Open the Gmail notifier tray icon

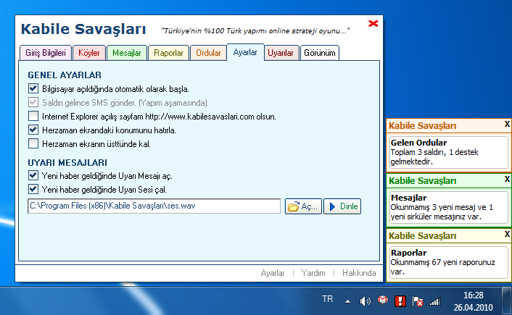pos(382,301)
